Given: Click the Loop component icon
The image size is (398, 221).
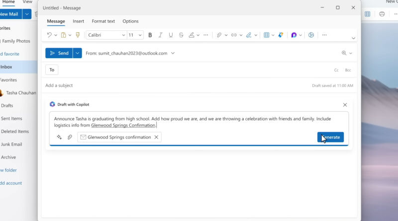Looking at the screenshot, I should (x=294, y=35).
